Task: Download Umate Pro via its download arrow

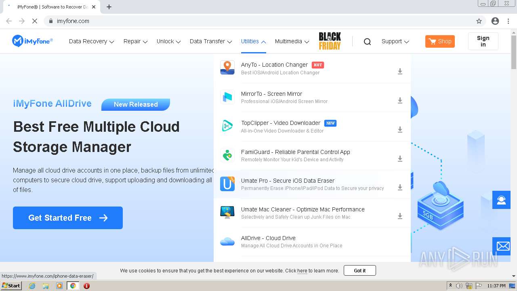Action: [x=400, y=188]
